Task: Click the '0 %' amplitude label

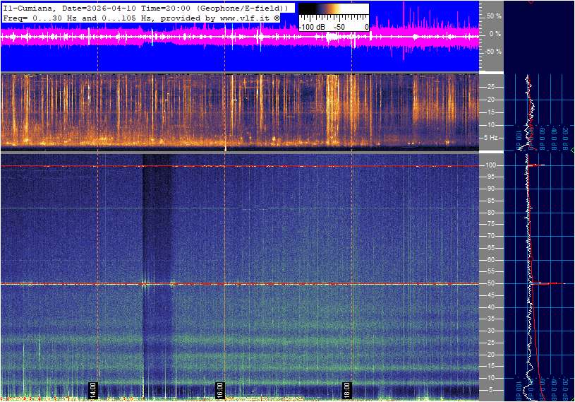Action: (495, 34)
